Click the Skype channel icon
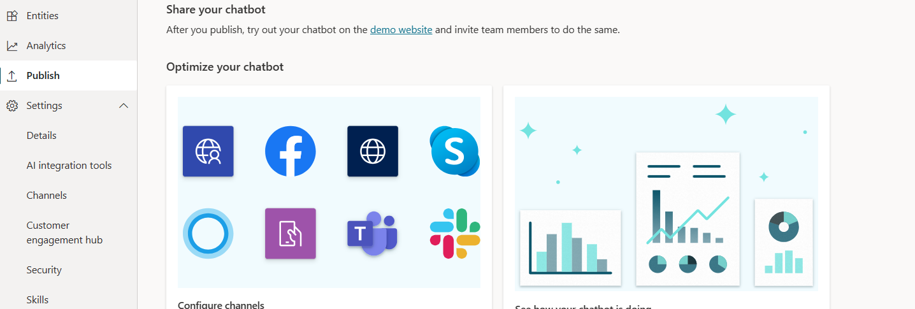The width and height of the screenshot is (915, 309). tap(454, 151)
